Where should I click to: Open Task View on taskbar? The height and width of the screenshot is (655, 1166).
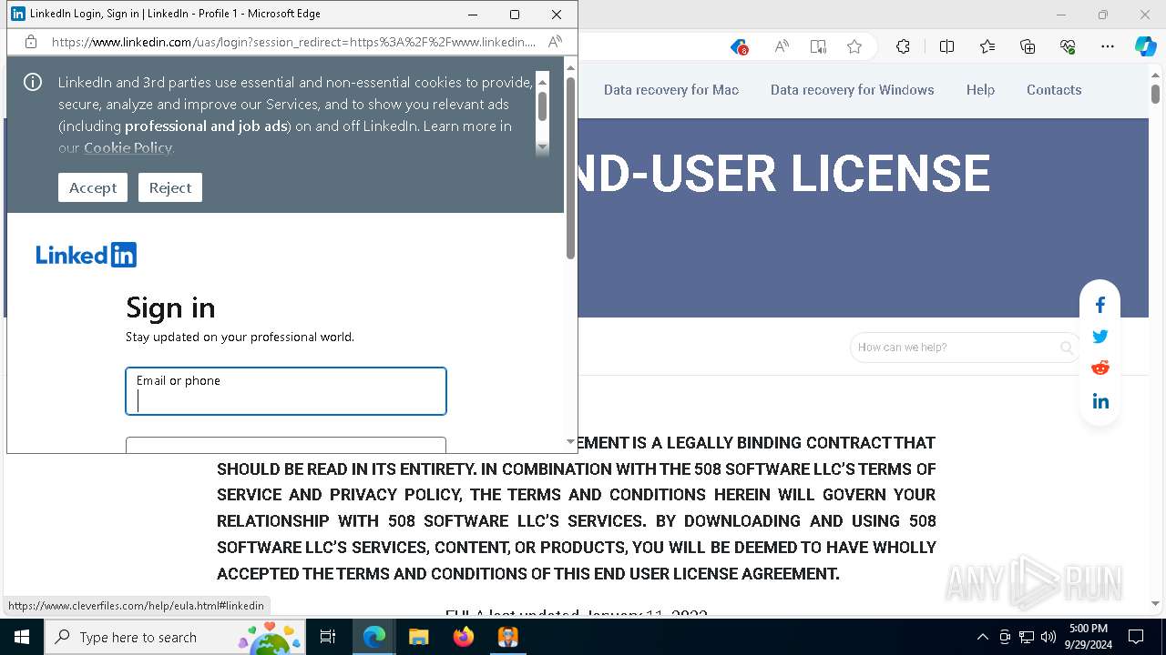328,637
